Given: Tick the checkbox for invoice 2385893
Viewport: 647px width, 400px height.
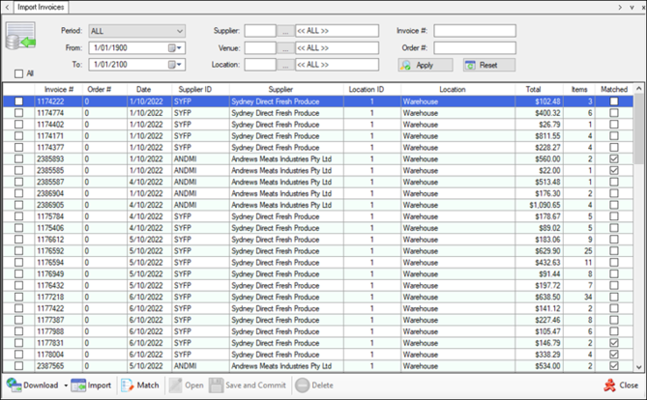Looking at the screenshot, I should (x=18, y=158).
